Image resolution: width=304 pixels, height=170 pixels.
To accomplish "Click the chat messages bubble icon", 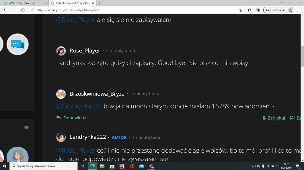I will [x=17, y=44].
